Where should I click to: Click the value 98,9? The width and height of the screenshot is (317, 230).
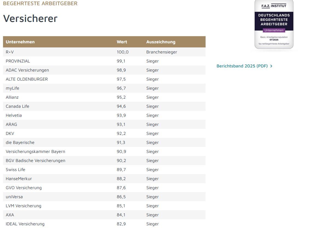pos(121,70)
